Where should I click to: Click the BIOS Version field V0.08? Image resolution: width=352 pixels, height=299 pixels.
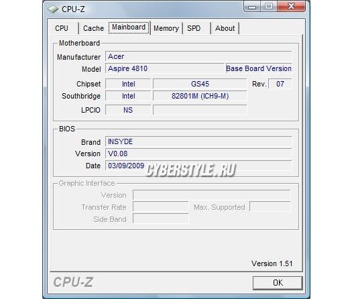[198, 154]
